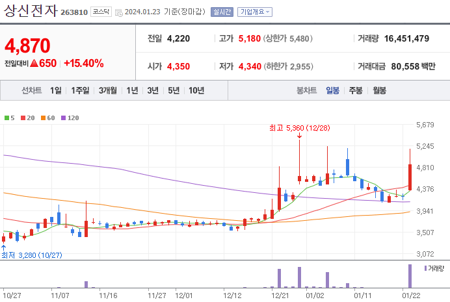
Task: Click the 12/21 date axis label
Action: pyautogui.click(x=280, y=296)
